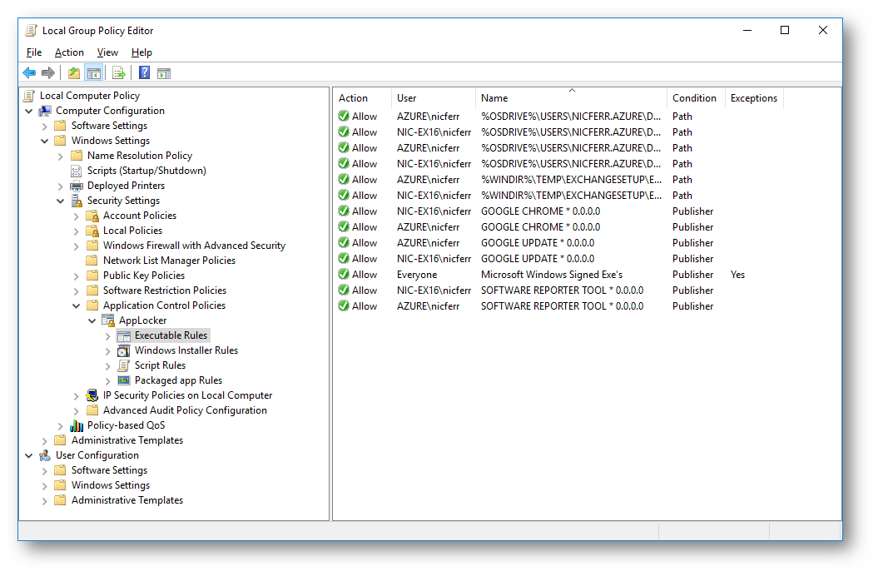Select Windows Installer Rules in tree
This screenshot has width=878, height=576.
tap(186, 350)
